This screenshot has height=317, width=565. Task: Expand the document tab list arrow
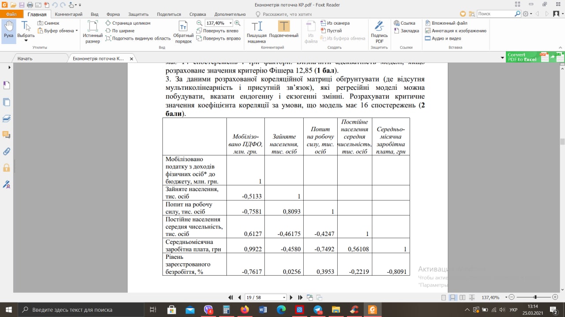click(502, 58)
